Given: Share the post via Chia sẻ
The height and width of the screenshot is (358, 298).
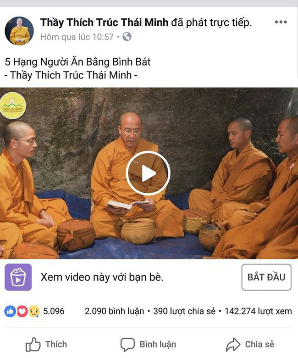Looking at the screenshot, I should (x=250, y=344).
